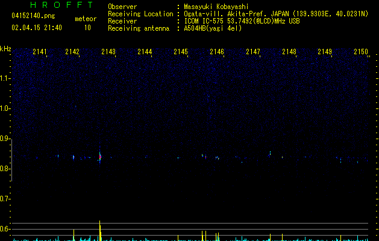Click the 0.8 kHz axis label
The image size is (379, 241).
click(x=5, y=169)
